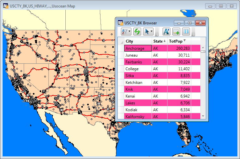This screenshot has height=159, width=240.
Task: Click the 11,402 population value
Action: point(184,69)
